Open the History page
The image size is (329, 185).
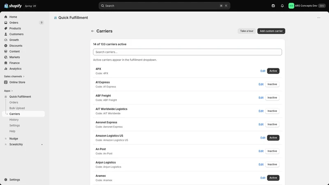tap(14, 120)
